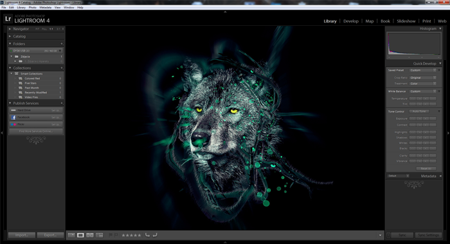Set flag as rejected

pos(116,235)
